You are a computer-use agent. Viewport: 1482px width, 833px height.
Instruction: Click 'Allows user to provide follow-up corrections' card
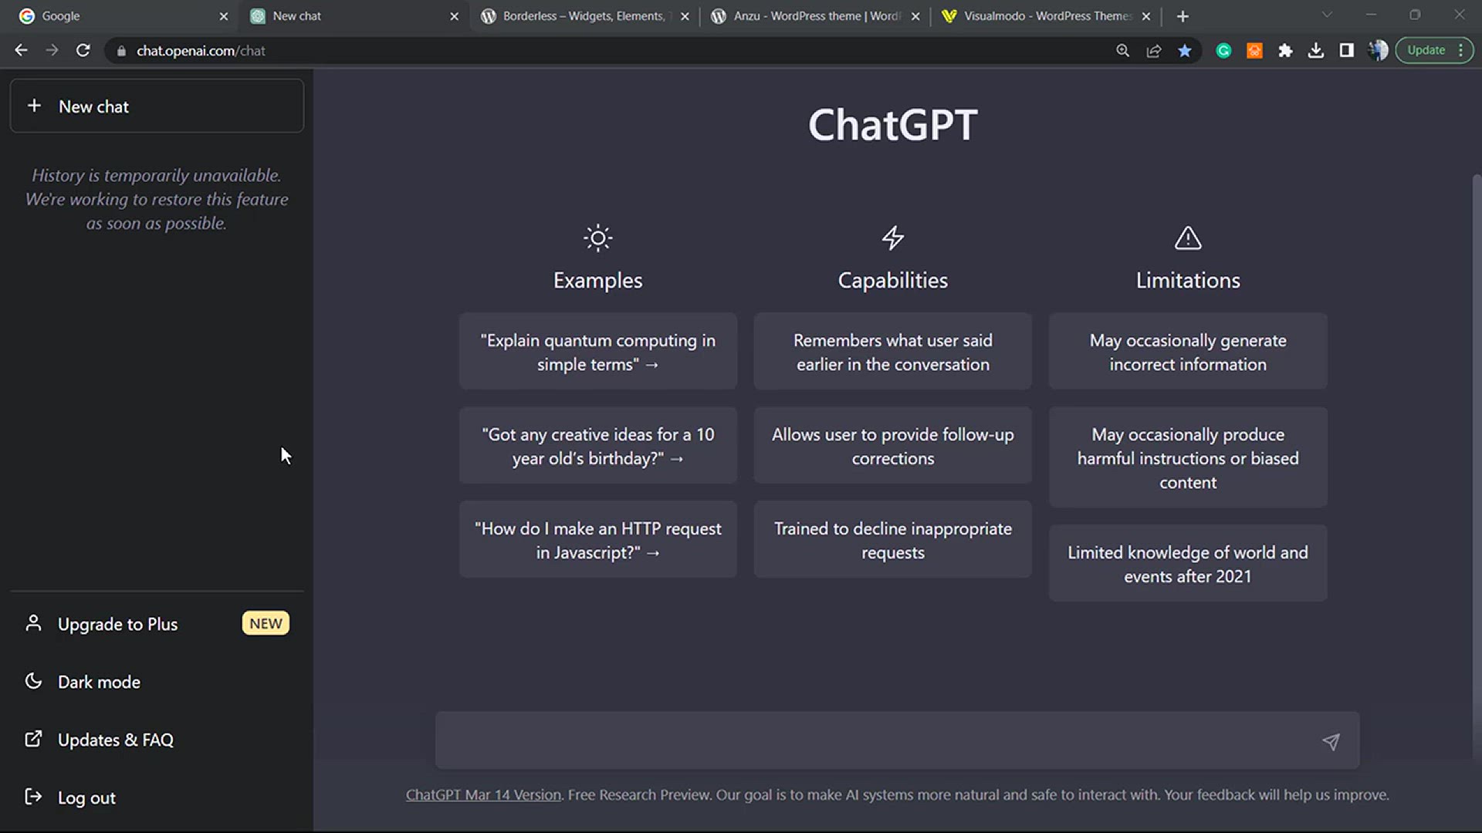point(893,445)
